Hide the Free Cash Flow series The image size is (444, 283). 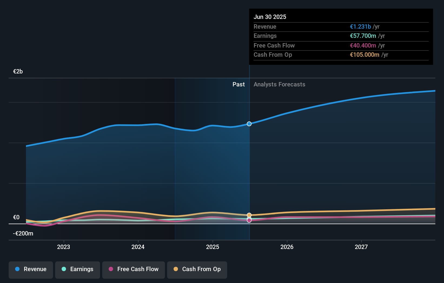tap(133, 269)
